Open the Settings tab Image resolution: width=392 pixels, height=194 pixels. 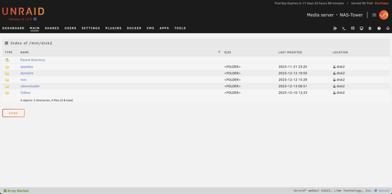(x=91, y=28)
